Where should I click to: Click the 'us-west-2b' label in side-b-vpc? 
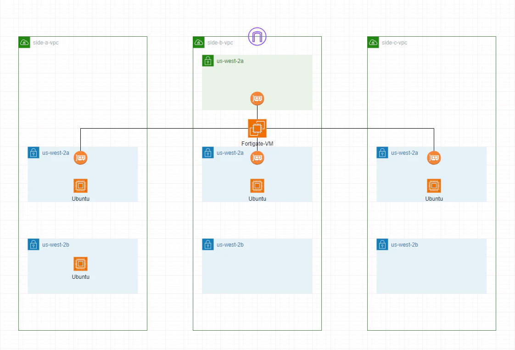[230, 245]
